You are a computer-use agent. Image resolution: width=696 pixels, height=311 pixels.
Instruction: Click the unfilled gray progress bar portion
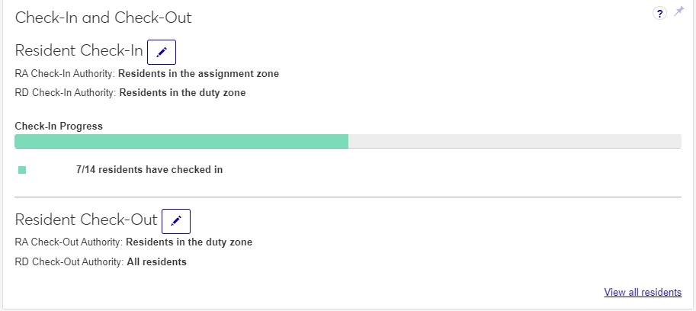click(515, 141)
